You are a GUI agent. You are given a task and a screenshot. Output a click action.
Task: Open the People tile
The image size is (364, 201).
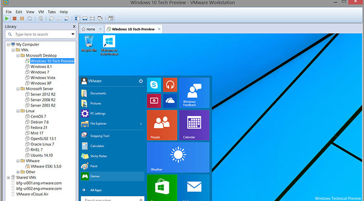162,125
